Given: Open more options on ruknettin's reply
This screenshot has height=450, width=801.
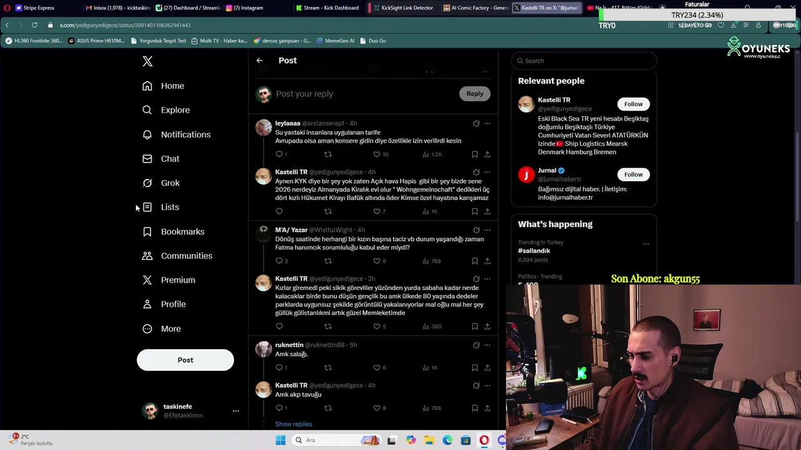Looking at the screenshot, I should [487, 345].
